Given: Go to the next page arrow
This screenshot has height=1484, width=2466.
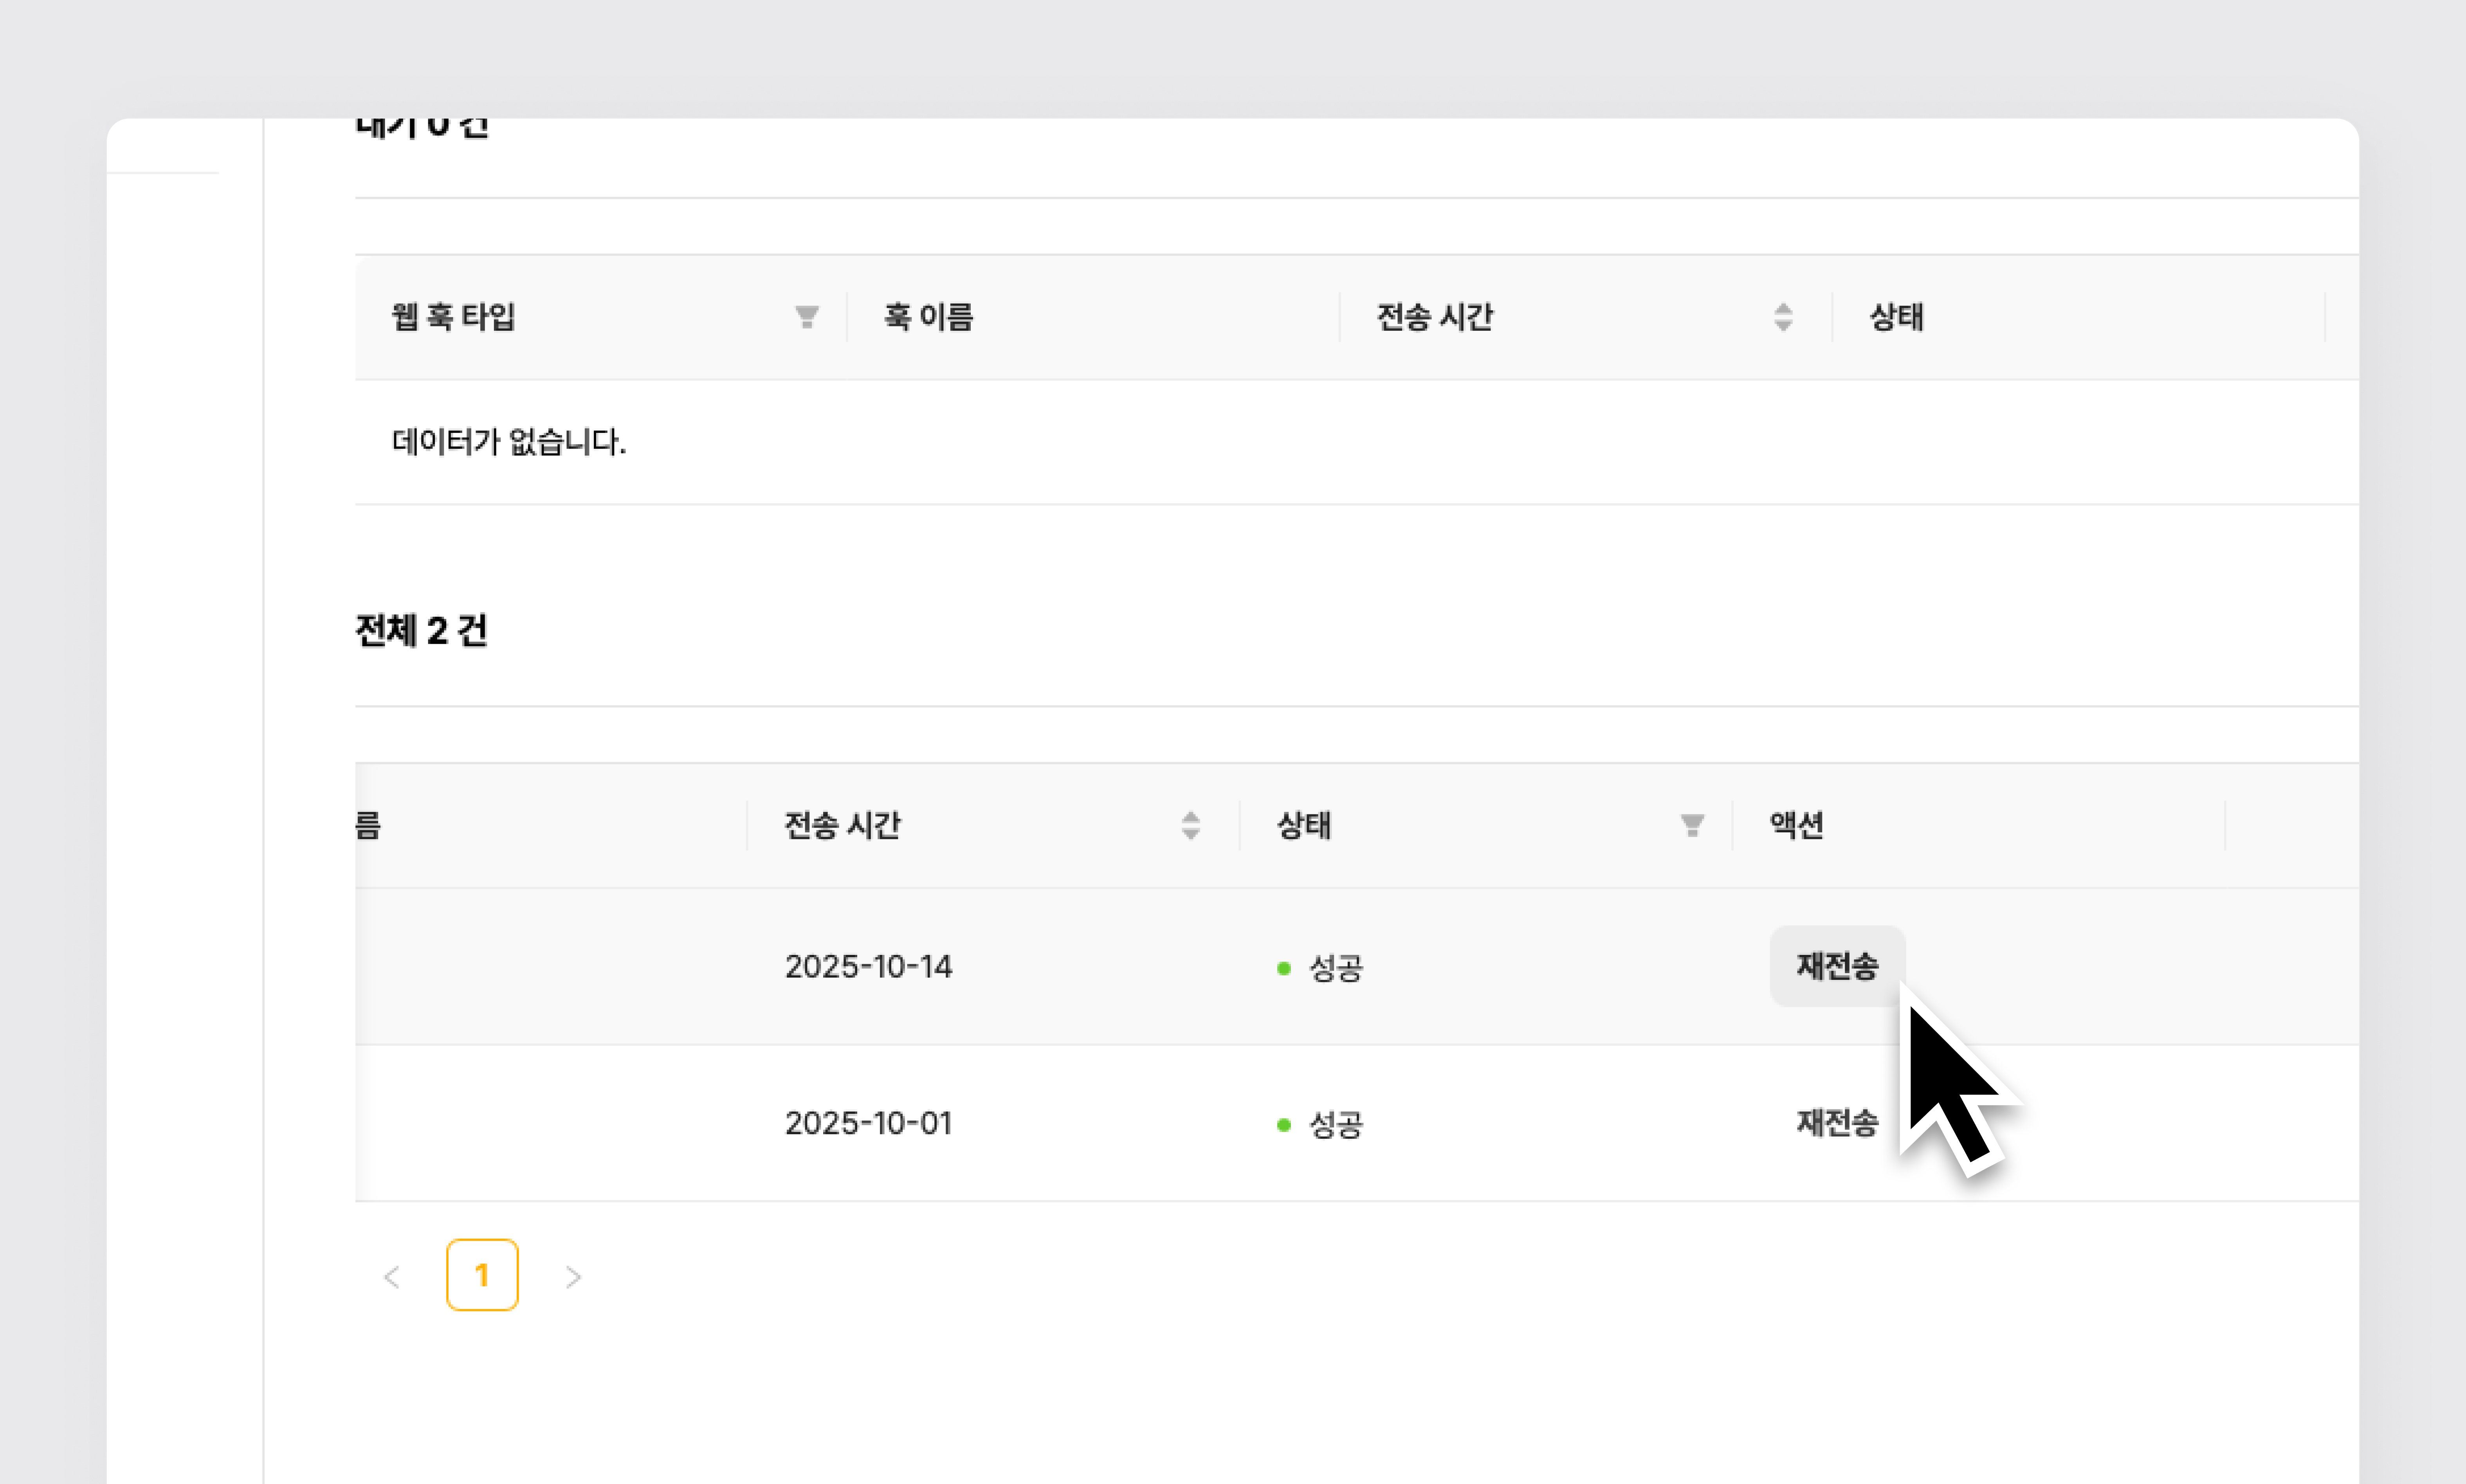Looking at the screenshot, I should point(573,1276).
